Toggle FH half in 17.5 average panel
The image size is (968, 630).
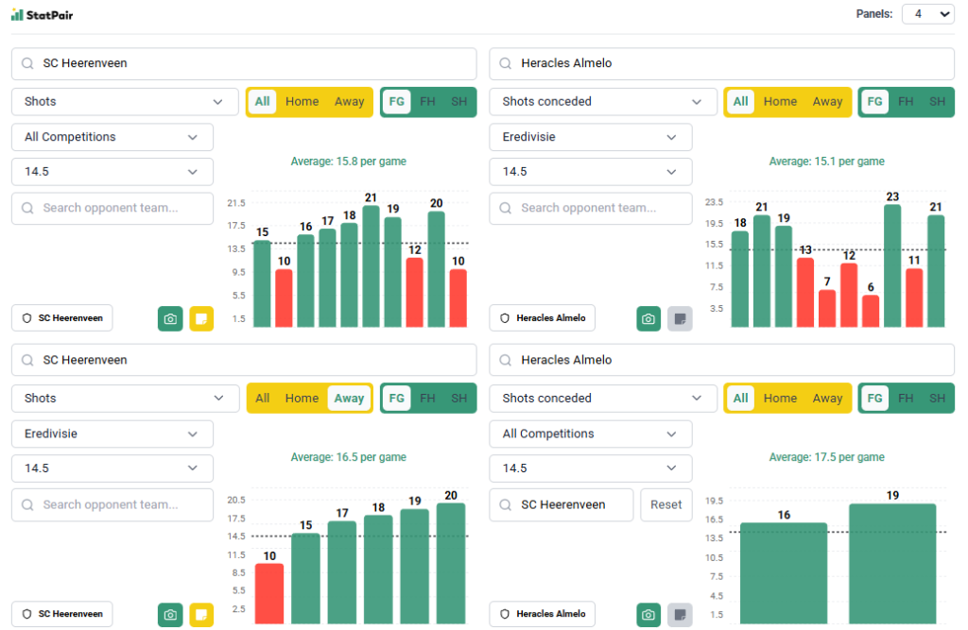pos(906,399)
